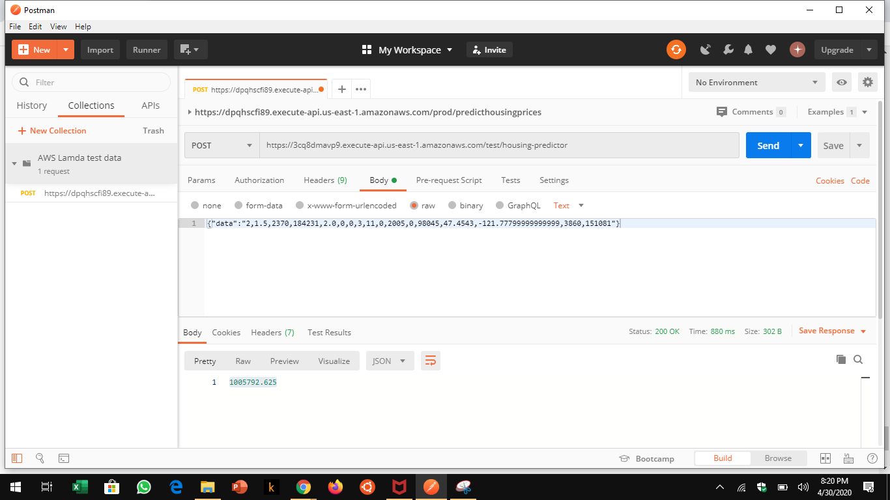Open the Postman sync status icon

coord(676,49)
